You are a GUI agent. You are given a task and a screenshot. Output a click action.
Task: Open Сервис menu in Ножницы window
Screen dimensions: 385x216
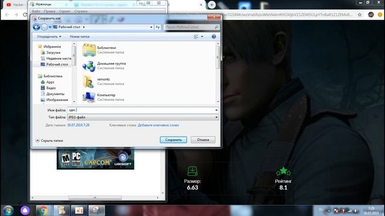tap(65, 11)
